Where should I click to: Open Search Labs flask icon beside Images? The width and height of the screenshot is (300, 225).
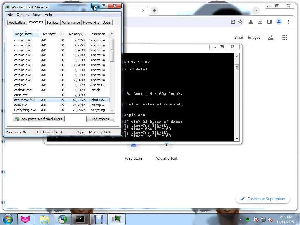tap(270, 37)
